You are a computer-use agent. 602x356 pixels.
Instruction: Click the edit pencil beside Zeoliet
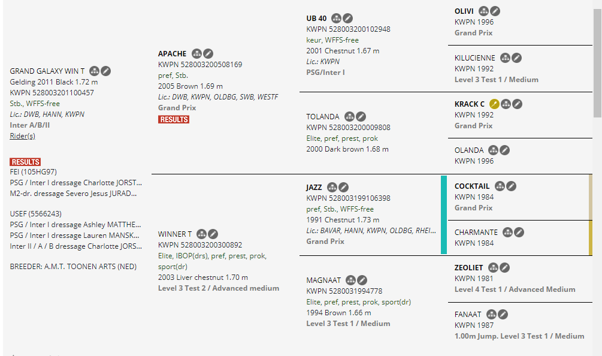click(504, 267)
